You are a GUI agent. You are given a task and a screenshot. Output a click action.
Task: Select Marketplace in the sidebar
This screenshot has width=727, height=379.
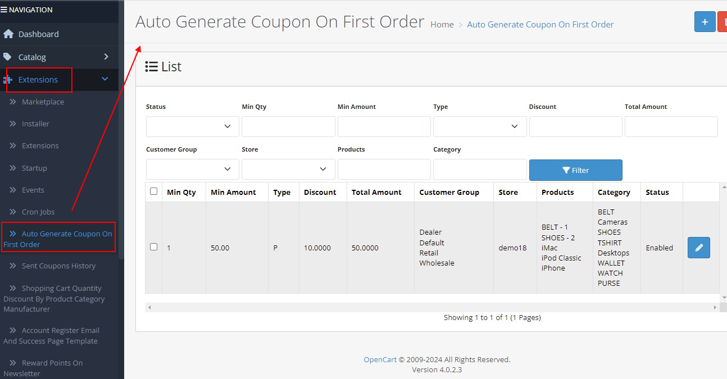coord(43,102)
